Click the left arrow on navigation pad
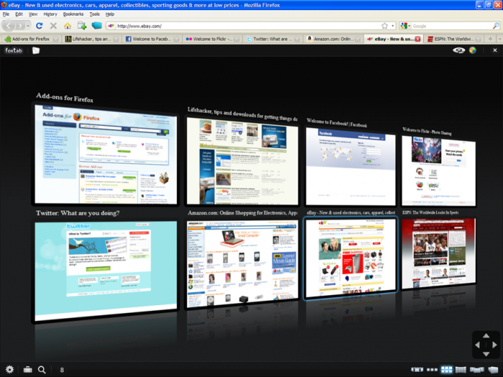Screen dimensions: 503x377 pos(477,345)
